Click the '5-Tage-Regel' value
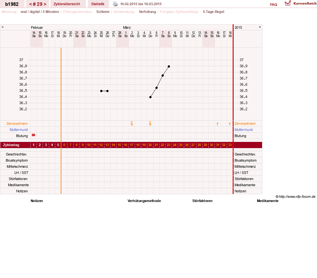Image resolution: width=317 pixels, height=278 pixels. [214, 12]
